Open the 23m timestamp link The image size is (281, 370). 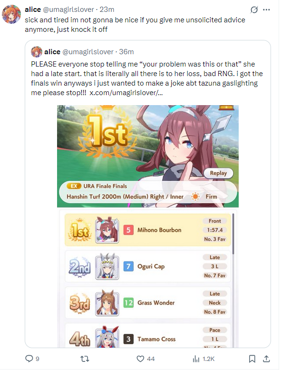(x=107, y=10)
